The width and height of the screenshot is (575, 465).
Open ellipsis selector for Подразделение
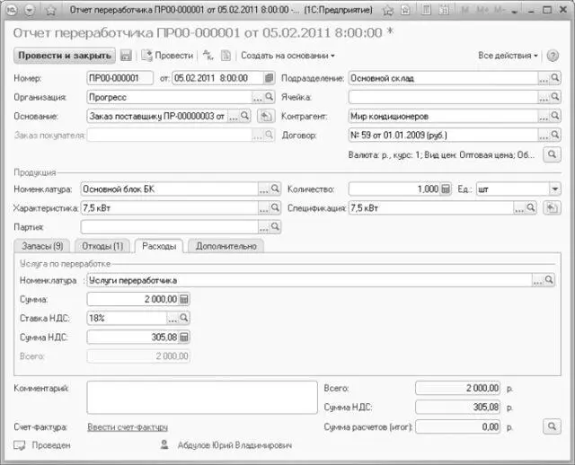(x=544, y=78)
